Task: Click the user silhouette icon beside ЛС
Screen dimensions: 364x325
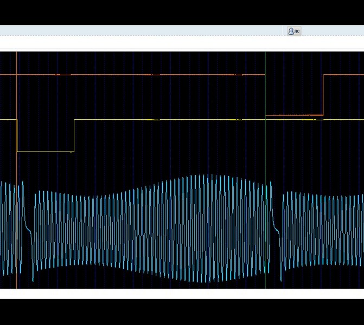Action: pos(291,31)
